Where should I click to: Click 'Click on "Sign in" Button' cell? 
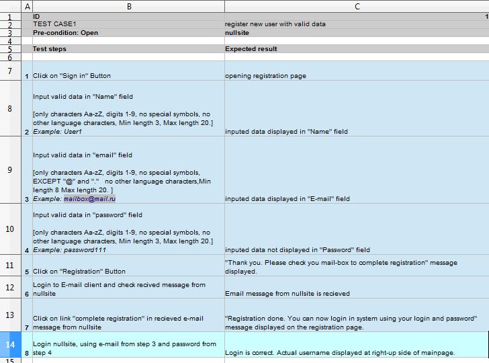click(x=128, y=71)
